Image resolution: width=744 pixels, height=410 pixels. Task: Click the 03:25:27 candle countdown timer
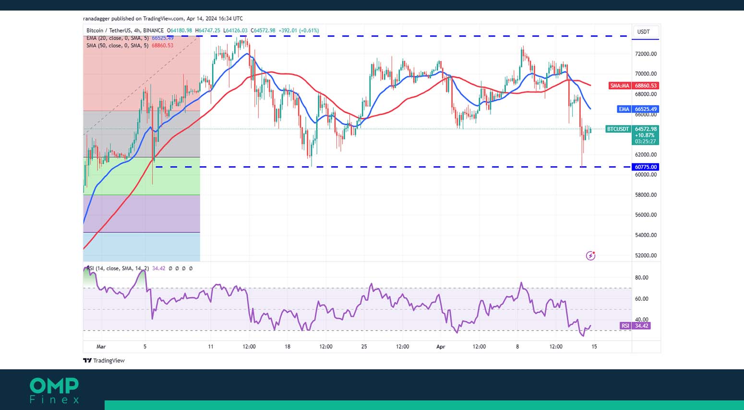(x=645, y=142)
